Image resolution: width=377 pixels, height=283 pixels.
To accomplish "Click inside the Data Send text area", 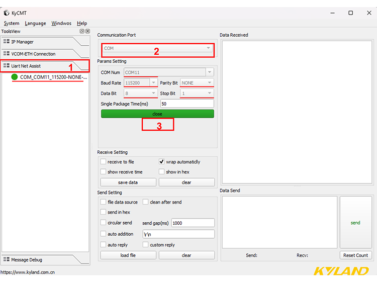I will (x=279, y=222).
